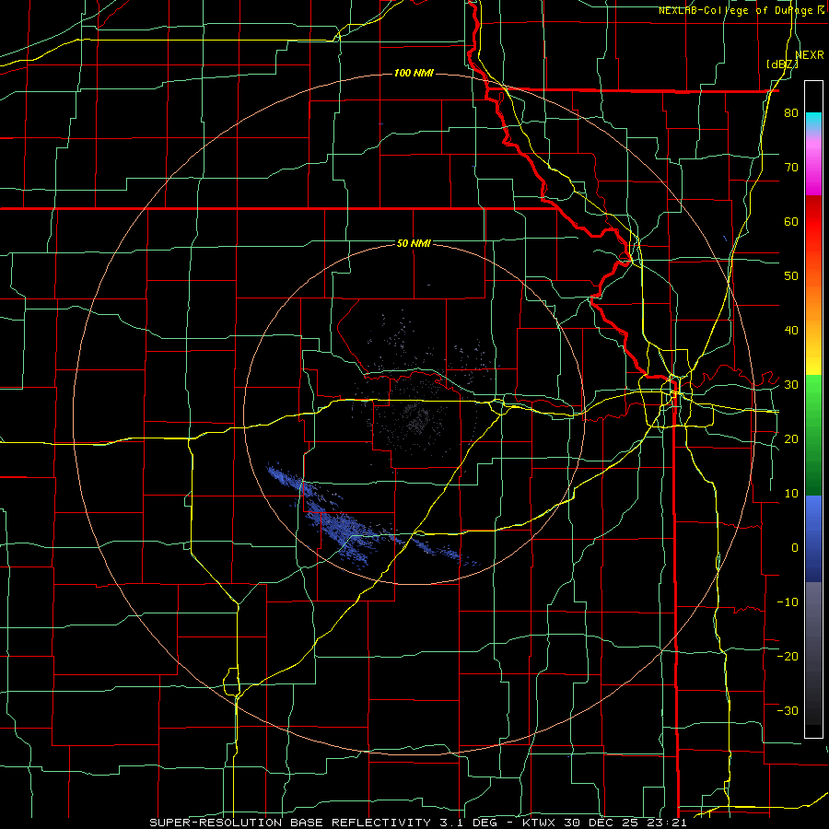Click the [dBZ] units label
829x829 pixels.
tap(782, 64)
